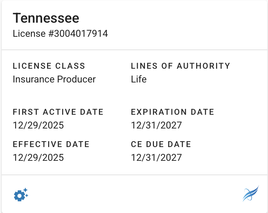Click the blue feather logo icon

[x=250, y=193]
